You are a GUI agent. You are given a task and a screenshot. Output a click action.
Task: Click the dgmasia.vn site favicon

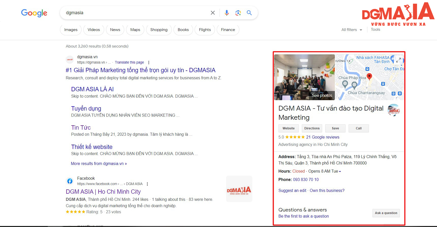pyautogui.click(x=70, y=59)
